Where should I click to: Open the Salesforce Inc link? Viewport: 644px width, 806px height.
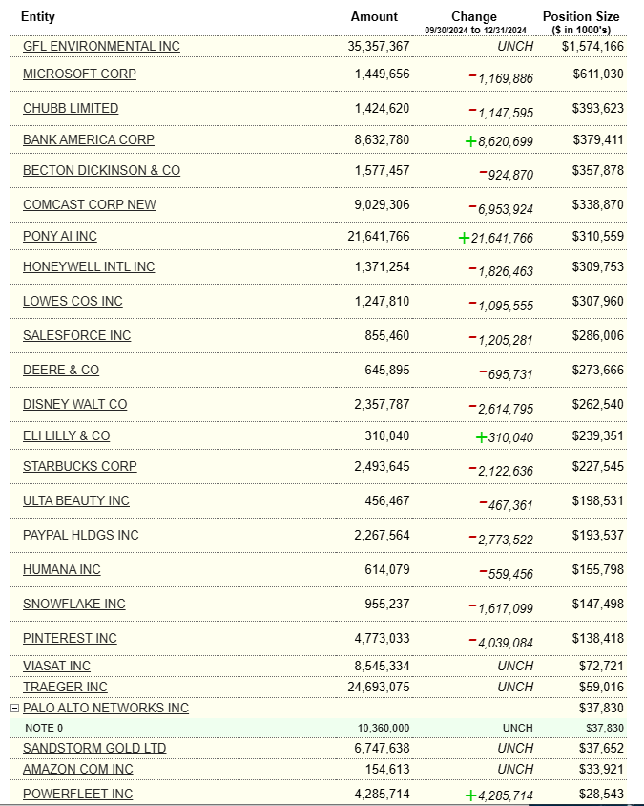coord(76,335)
